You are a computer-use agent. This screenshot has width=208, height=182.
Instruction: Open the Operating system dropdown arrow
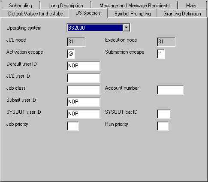click(127, 27)
